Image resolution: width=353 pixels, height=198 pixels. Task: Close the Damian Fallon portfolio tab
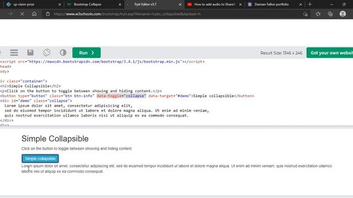click(301, 4)
